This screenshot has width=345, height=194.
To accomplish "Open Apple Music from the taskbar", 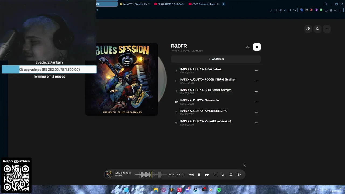I will pos(179,190).
